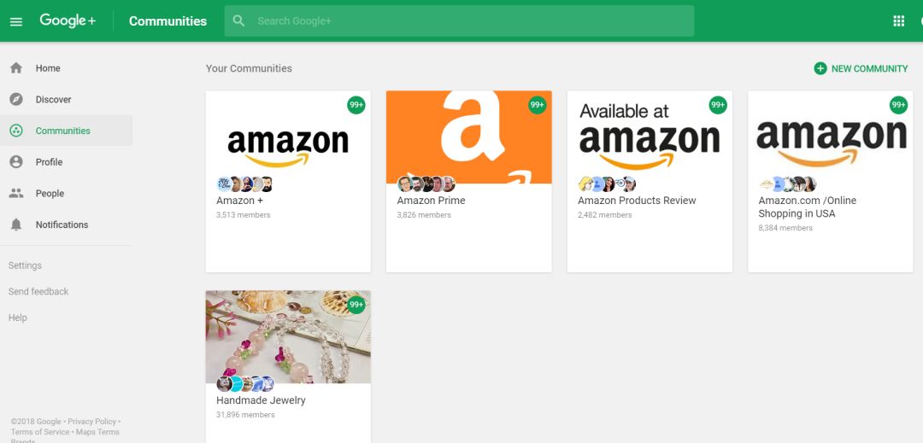Click the People group icon
The image size is (923, 443).
pyautogui.click(x=16, y=193)
